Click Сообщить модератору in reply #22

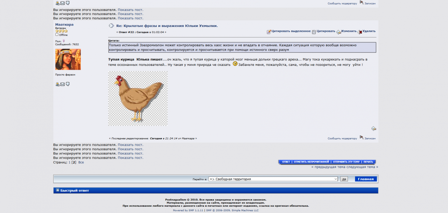[342, 138]
